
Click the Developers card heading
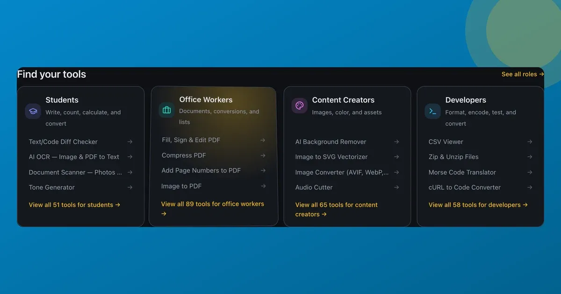pos(466,100)
